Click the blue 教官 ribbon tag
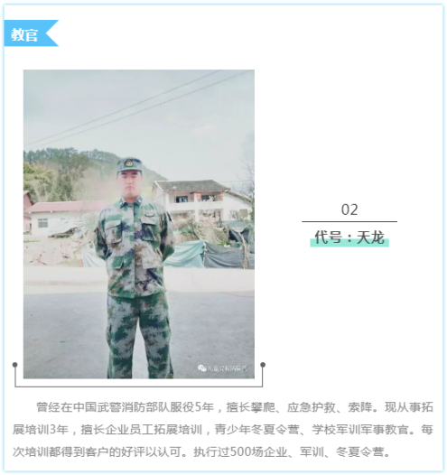Image resolution: width=447 pixels, height=475 pixels. coord(31,33)
